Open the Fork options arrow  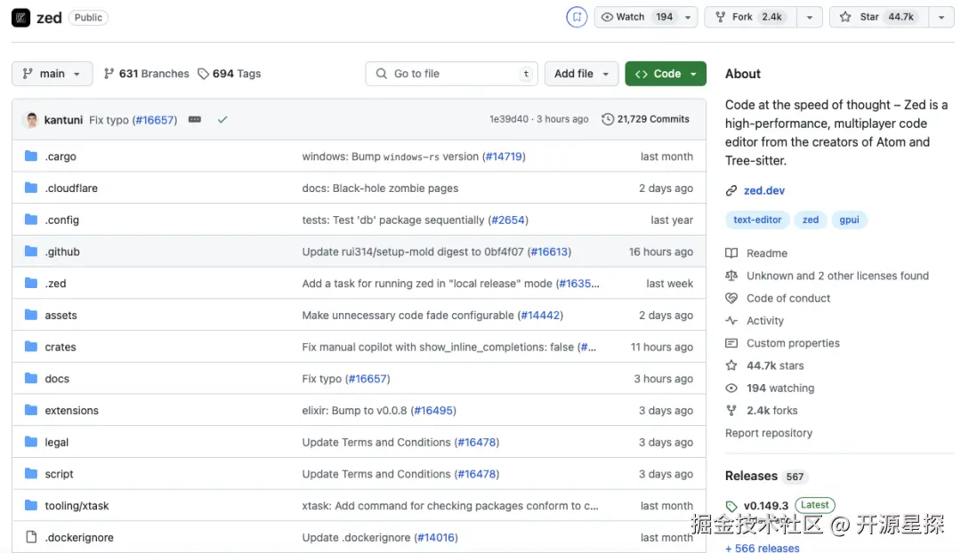809,17
